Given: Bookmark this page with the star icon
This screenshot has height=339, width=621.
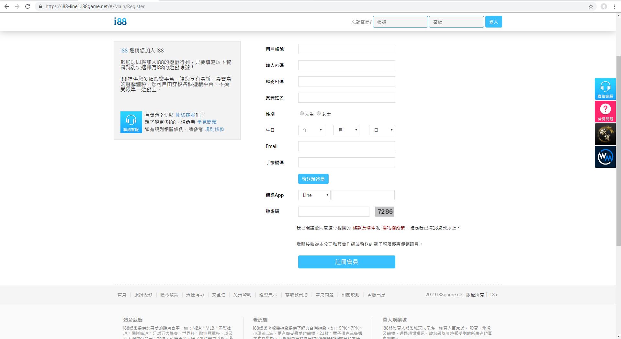Looking at the screenshot, I should [591, 6].
